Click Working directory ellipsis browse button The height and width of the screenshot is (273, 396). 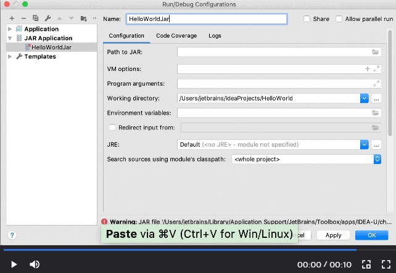pyautogui.click(x=376, y=99)
